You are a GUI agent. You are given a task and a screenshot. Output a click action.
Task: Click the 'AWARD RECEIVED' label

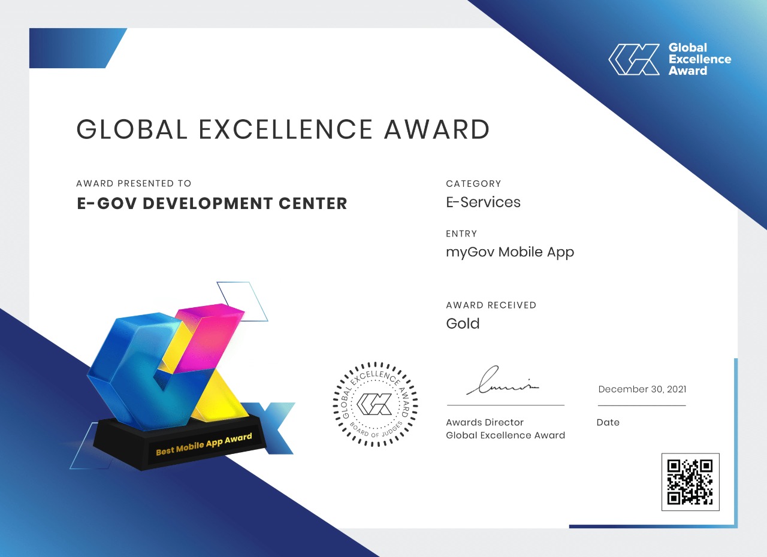point(491,305)
